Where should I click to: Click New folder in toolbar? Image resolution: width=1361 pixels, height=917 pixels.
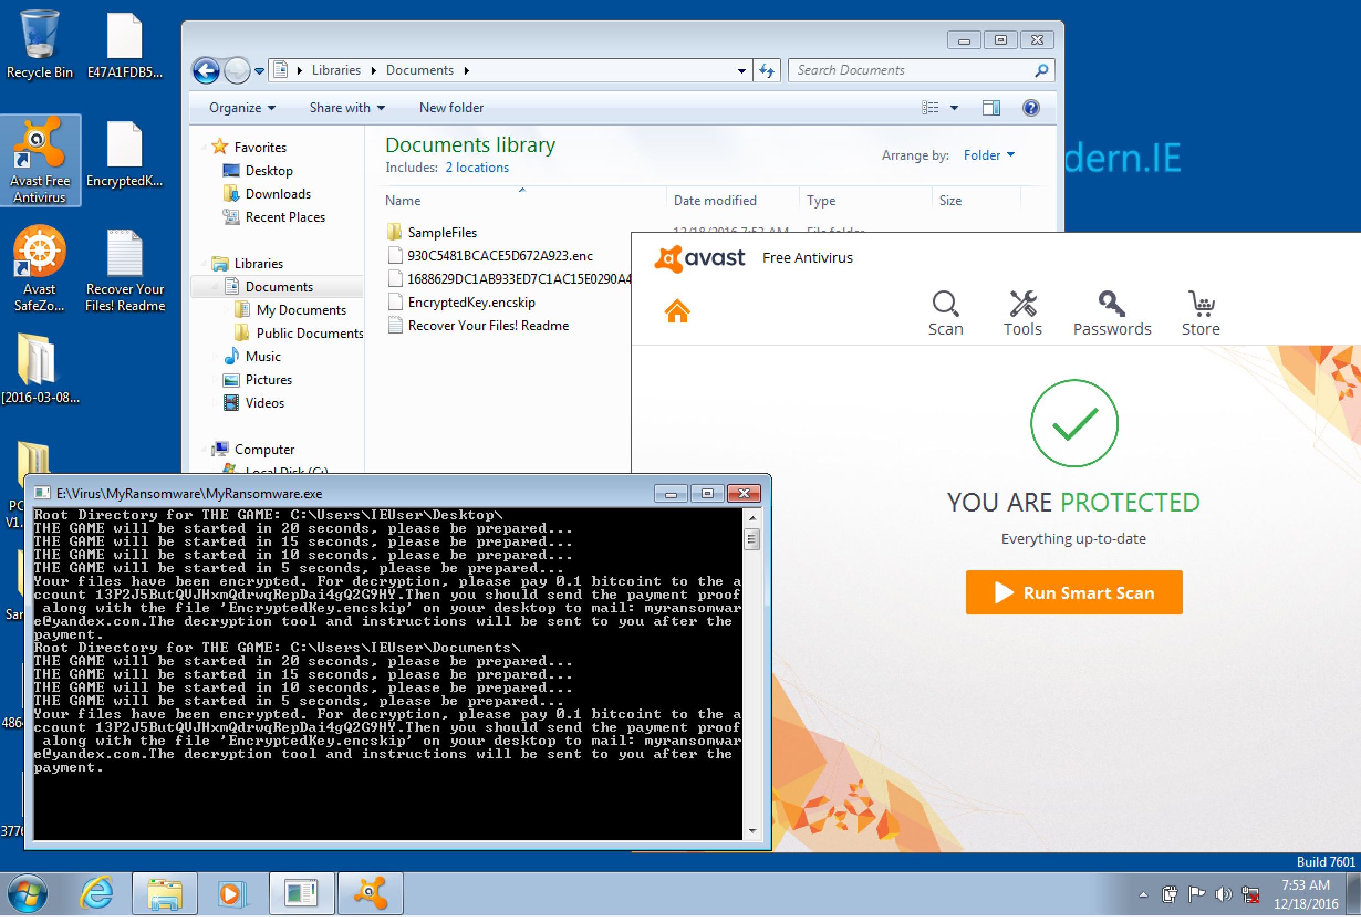tap(451, 108)
